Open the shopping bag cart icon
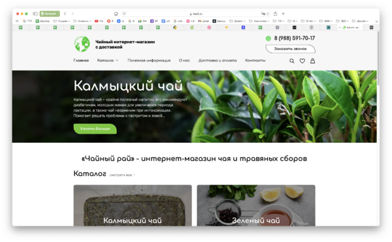Image resolution: width=392 pixels, height=242 pixels. (x=312, y=61)
